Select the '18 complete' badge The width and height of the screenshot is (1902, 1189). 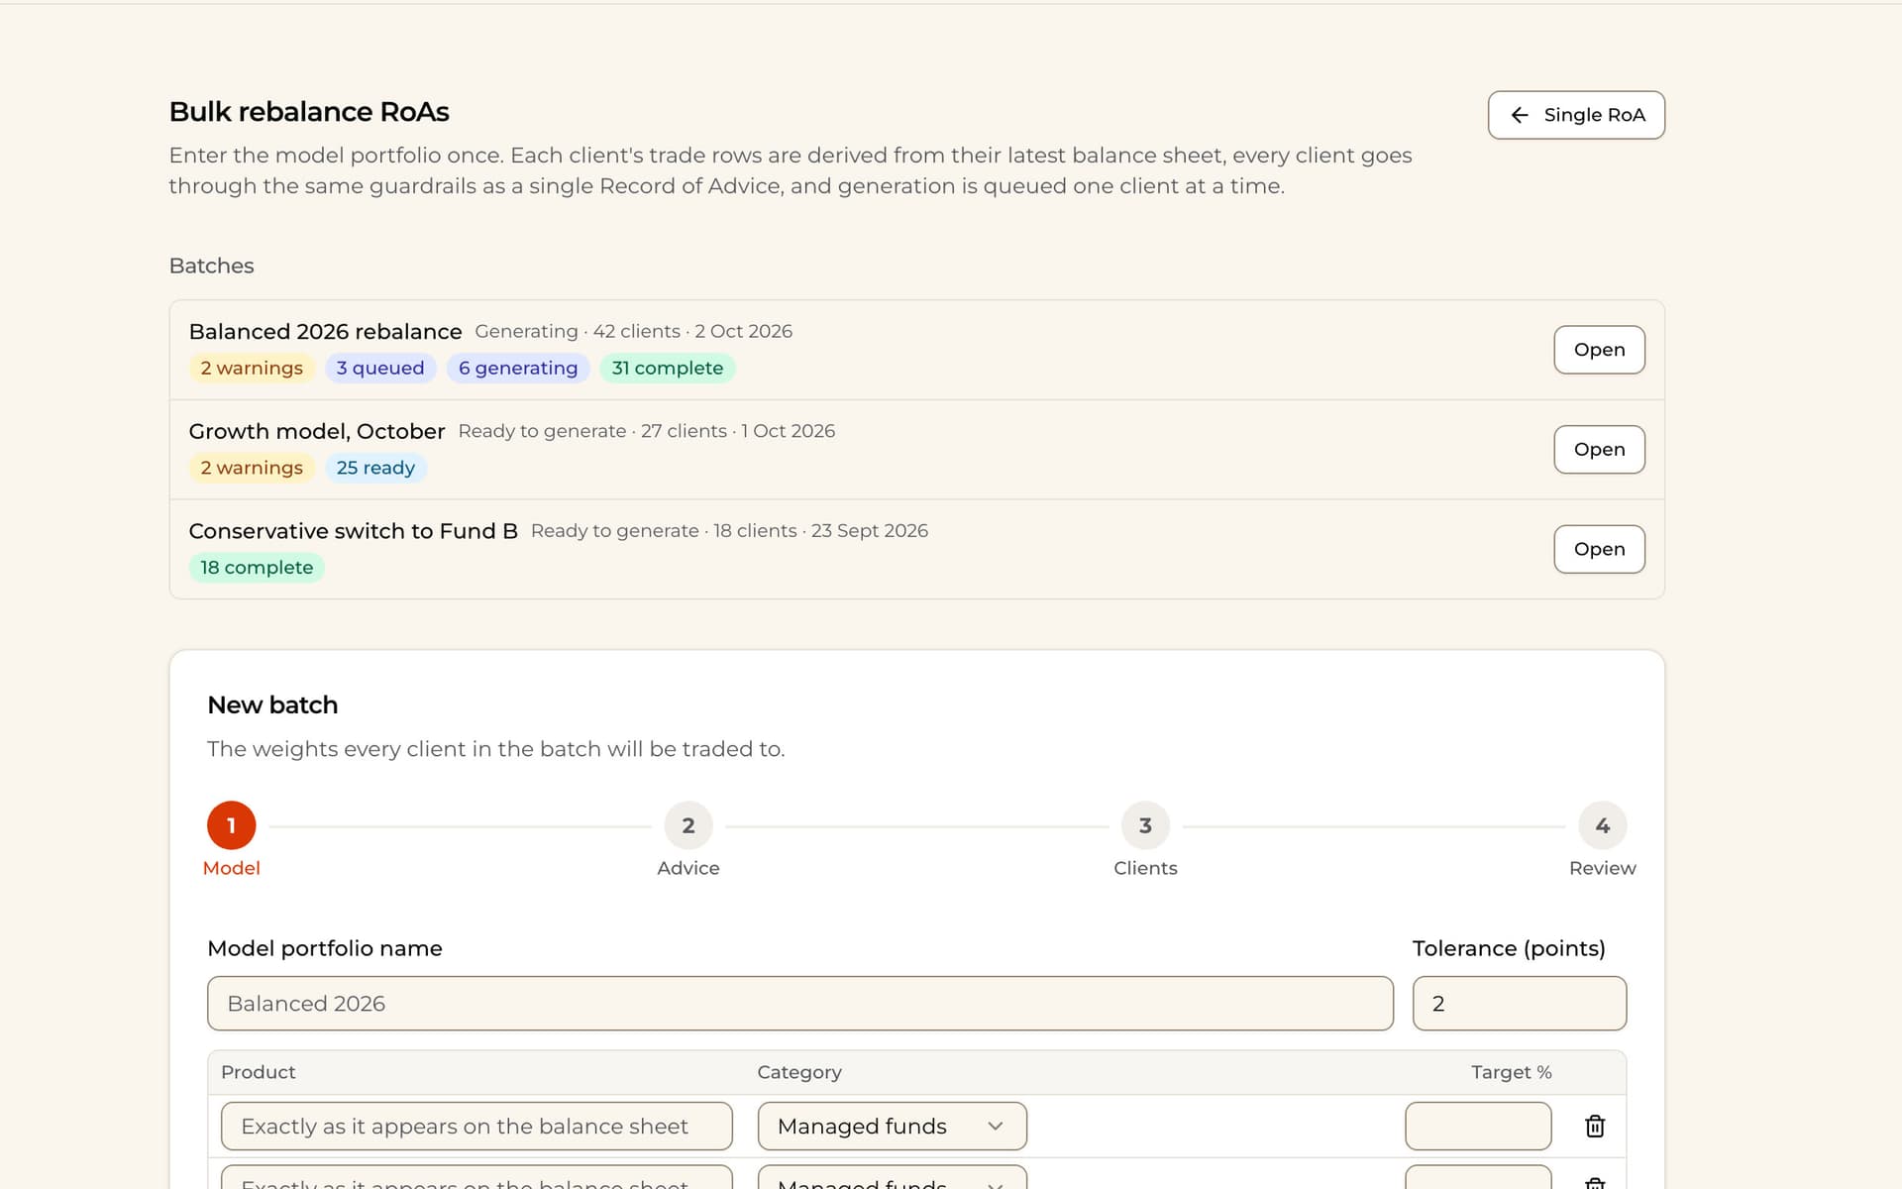click(257, 568)
